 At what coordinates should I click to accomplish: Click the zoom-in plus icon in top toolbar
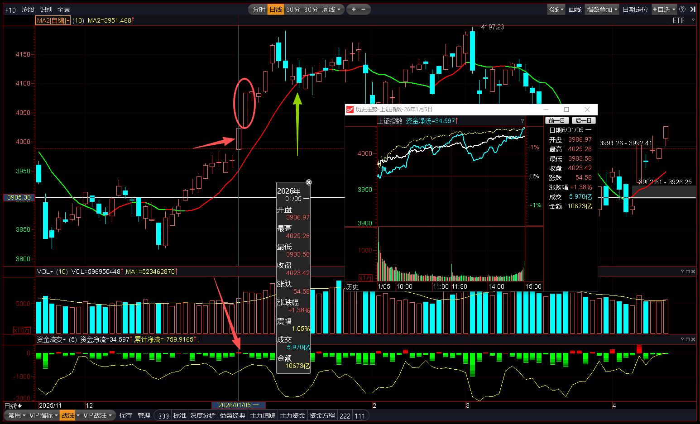pos(354,9)
